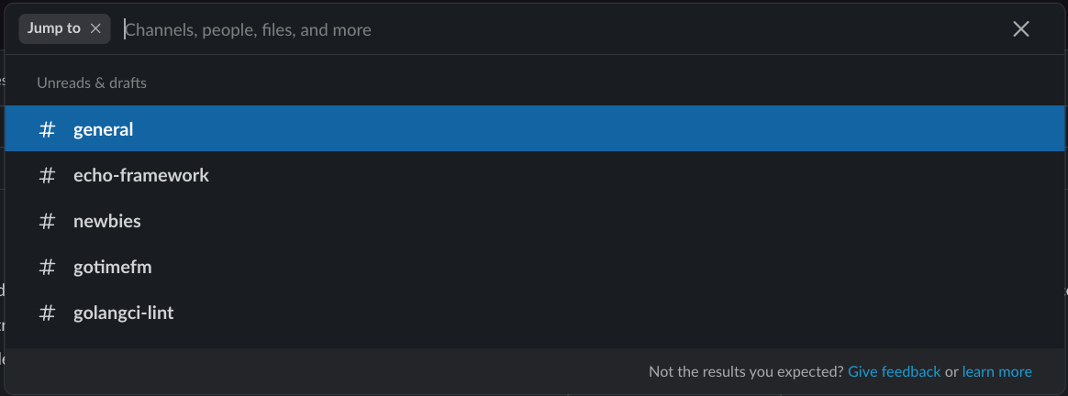Viewport: 1068px width, 396px height.
Task: Click the hash icon beside newbies
Action: pos(47,221)
